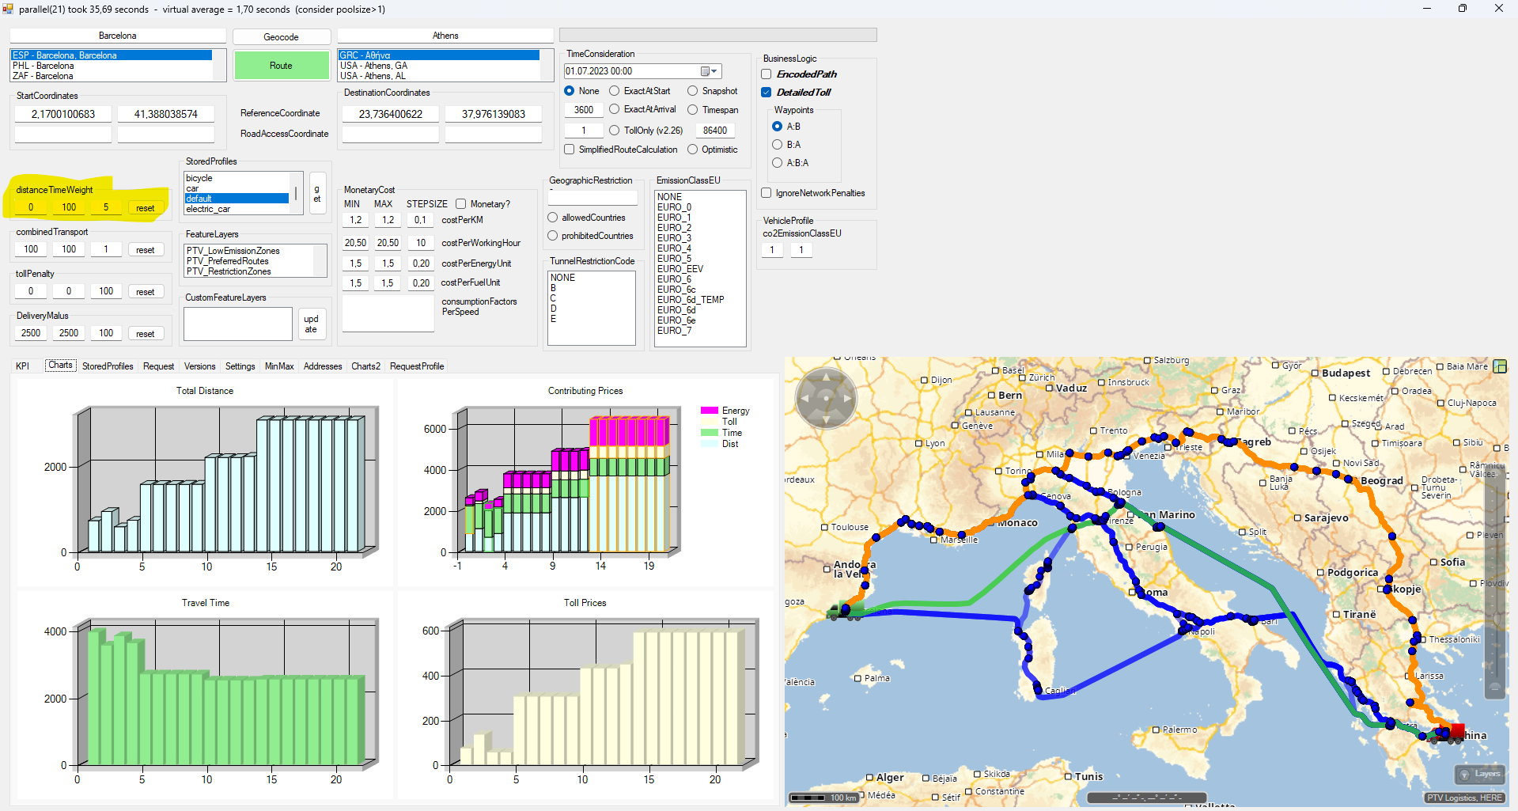This screenshot has width=1518, height=811.
Task: Click reset for distanceTimeWeight
Action: coord(145,208)
